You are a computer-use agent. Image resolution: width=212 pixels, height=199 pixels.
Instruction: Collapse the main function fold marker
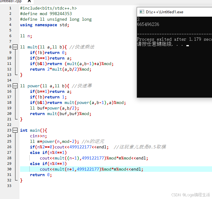click(x=15, y=130)
